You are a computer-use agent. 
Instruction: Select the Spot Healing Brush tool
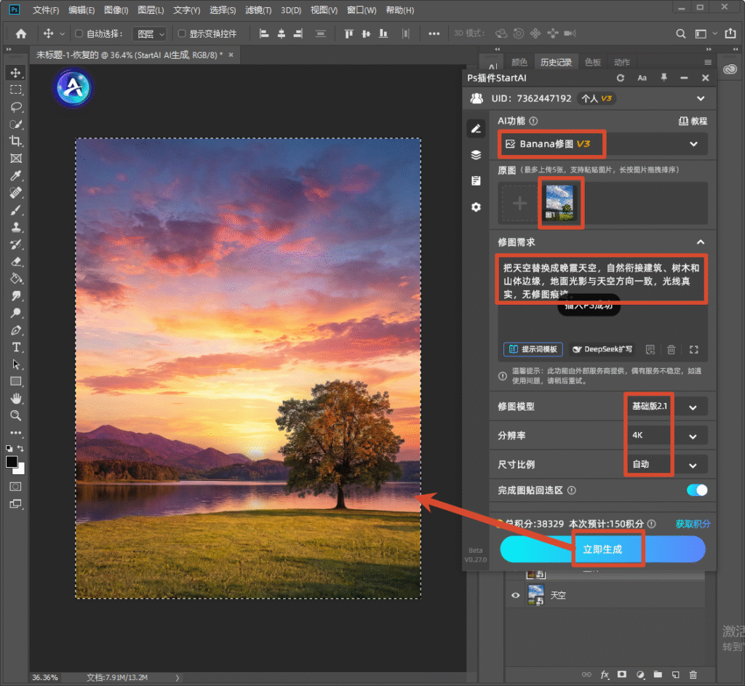pos(16,193)
